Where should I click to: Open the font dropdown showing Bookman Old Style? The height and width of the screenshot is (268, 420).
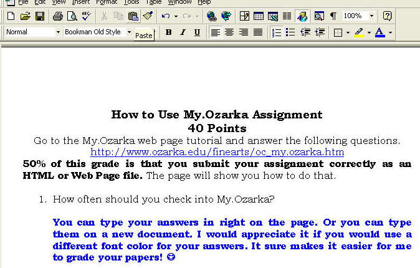(129, 32)
